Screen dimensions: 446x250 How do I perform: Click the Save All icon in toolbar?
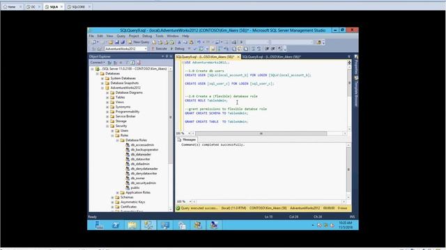(x=123, y=42)
